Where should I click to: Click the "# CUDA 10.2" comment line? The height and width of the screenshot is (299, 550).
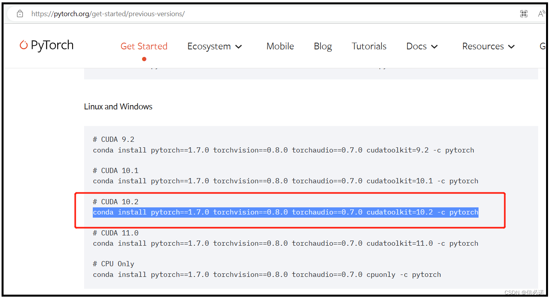(116, 202)
